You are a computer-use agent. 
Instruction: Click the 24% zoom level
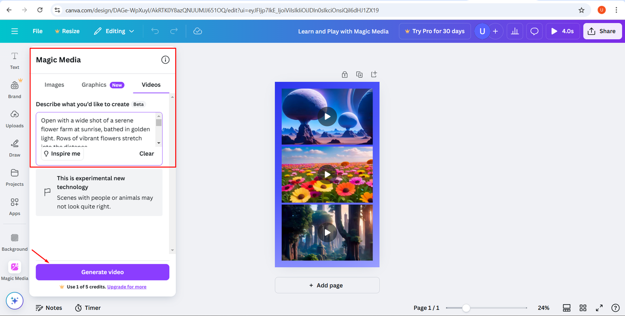click(x=543, y=308)
